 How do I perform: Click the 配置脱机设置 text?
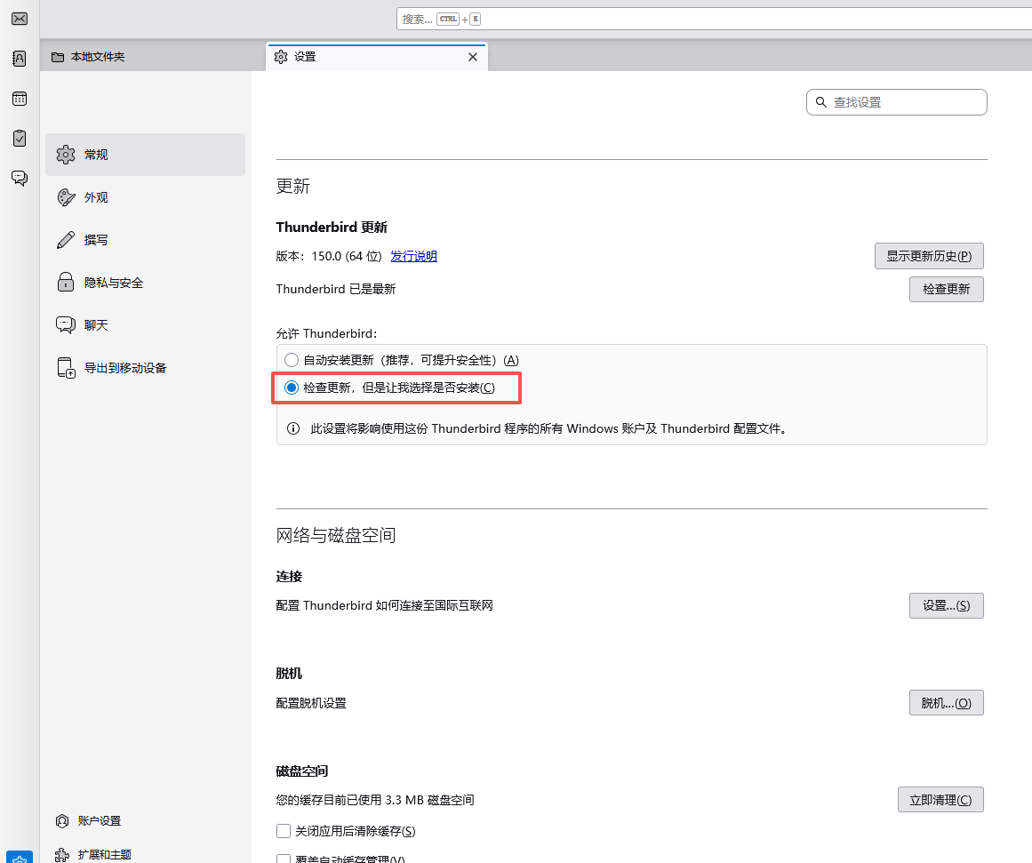click(311, 703)
